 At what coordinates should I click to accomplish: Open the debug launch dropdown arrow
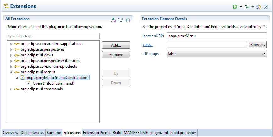pyautogui.click(x=253, y=7)
